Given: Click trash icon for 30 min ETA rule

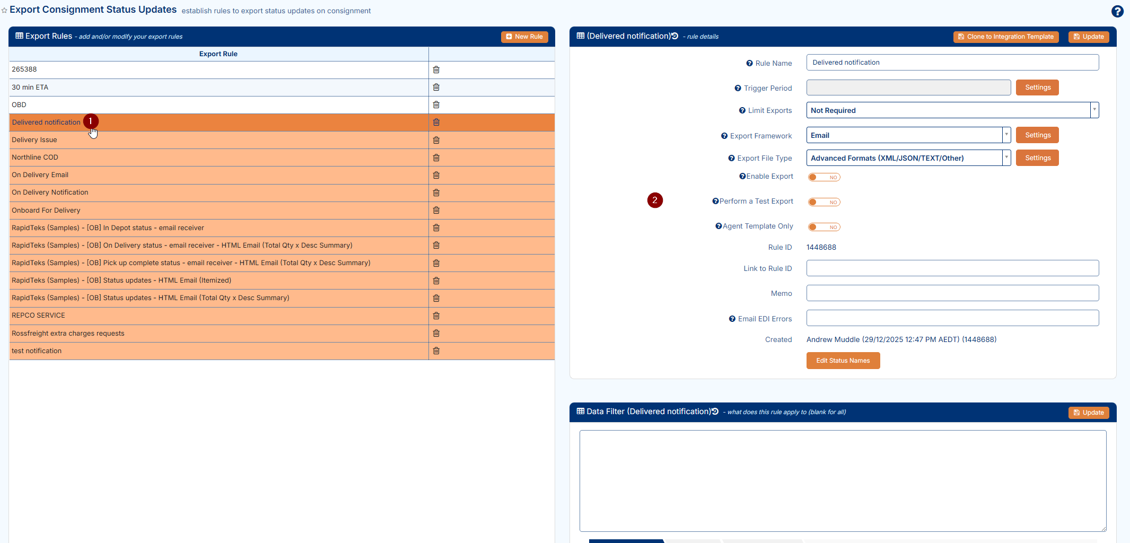Looking at the screenshot, I should [436, 87].
